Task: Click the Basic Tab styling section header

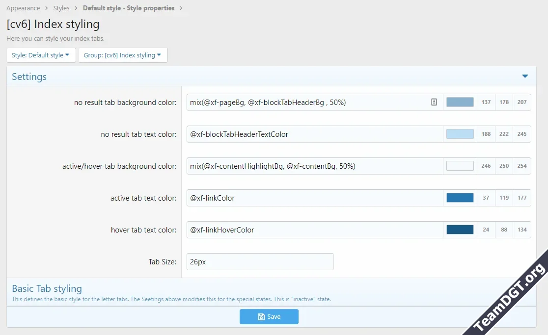Action: (47, 288)
